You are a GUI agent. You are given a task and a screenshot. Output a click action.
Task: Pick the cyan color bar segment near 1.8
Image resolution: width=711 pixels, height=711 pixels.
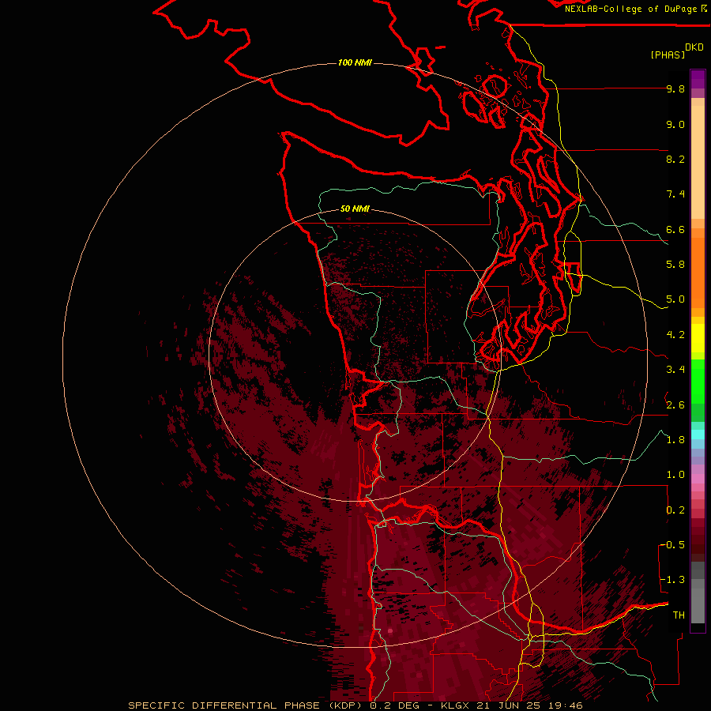698,434
